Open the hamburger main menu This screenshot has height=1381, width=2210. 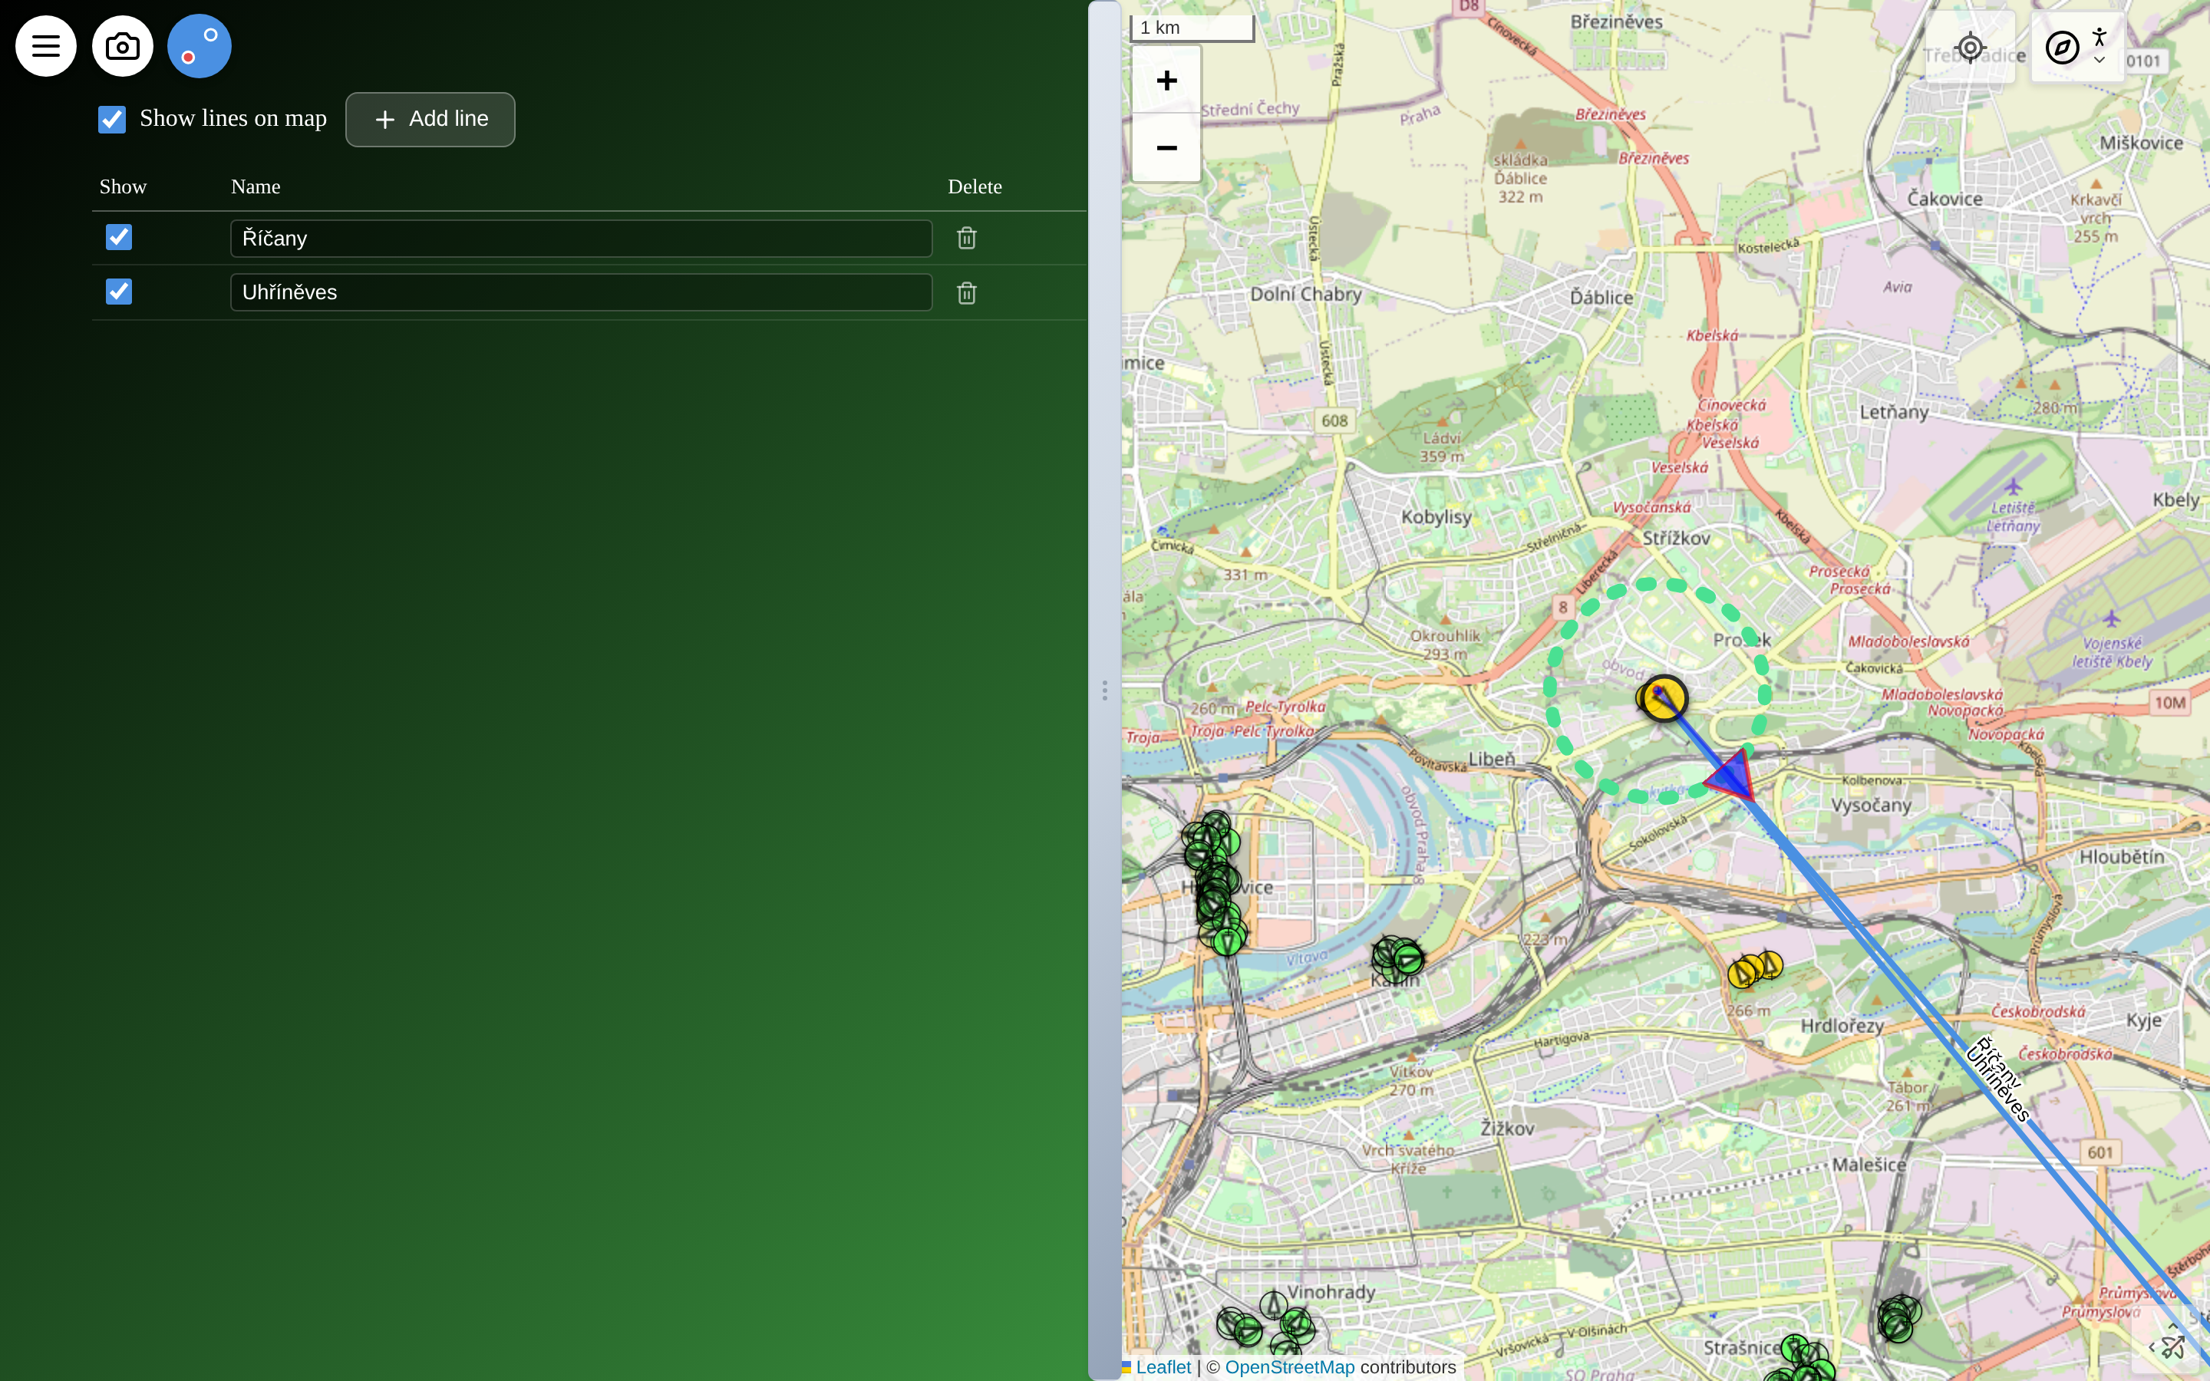(x=46, y=47)
